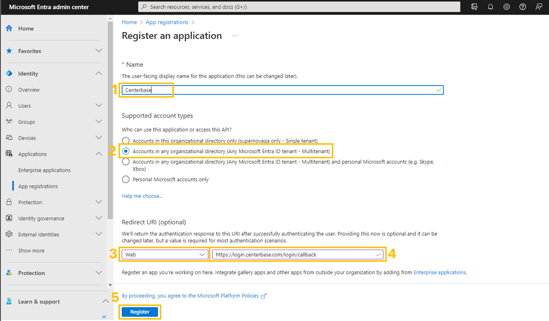Click the Name input field with Centerbase

[283, 90]
